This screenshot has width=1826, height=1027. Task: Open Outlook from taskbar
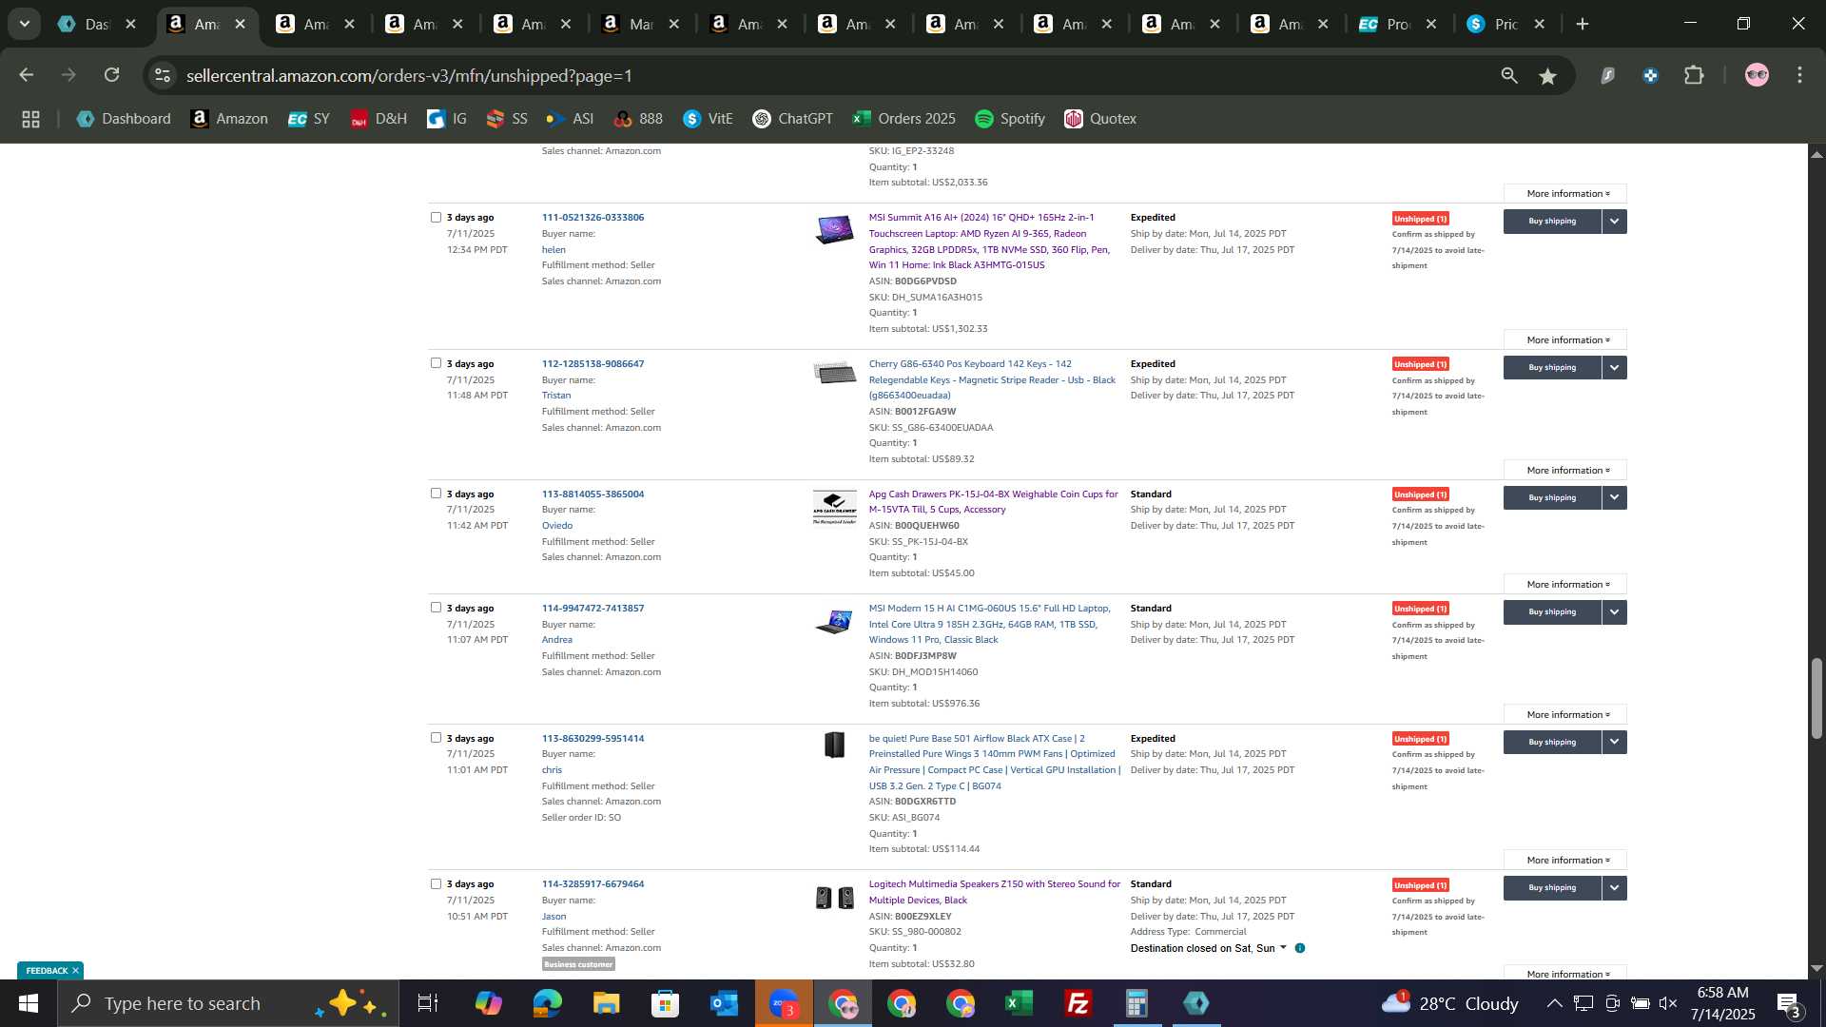tap(724, 1003)
